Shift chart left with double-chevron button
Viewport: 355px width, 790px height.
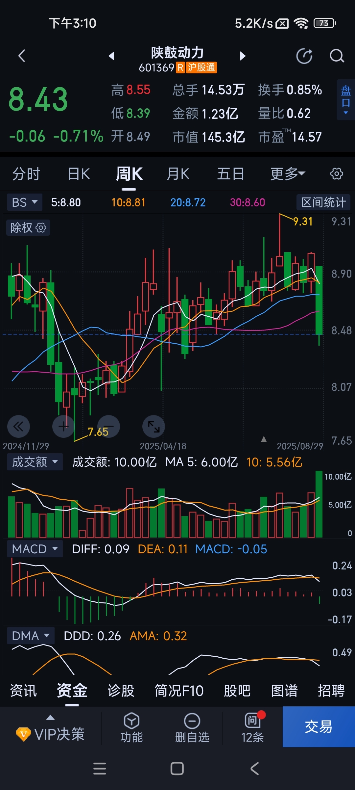18,427
